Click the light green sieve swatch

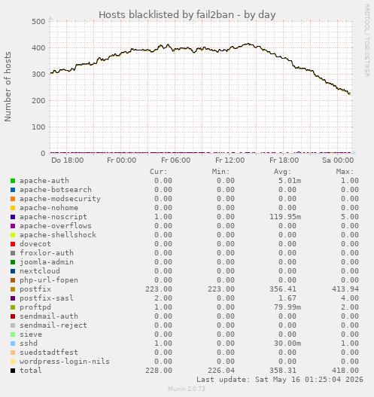tap(13, 334)
